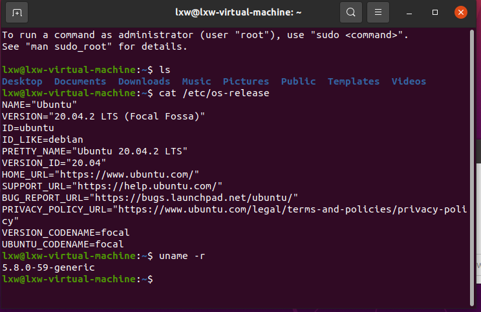Click the 'cat /etc/os-release' command text

pyautogui.click(x=214, y=93)
